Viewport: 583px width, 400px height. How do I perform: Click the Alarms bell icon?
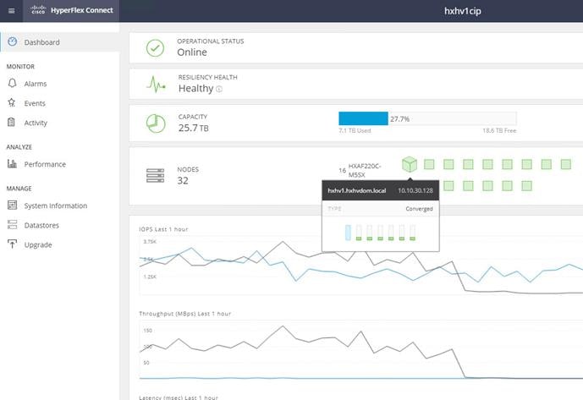click(x=12, y=83)
